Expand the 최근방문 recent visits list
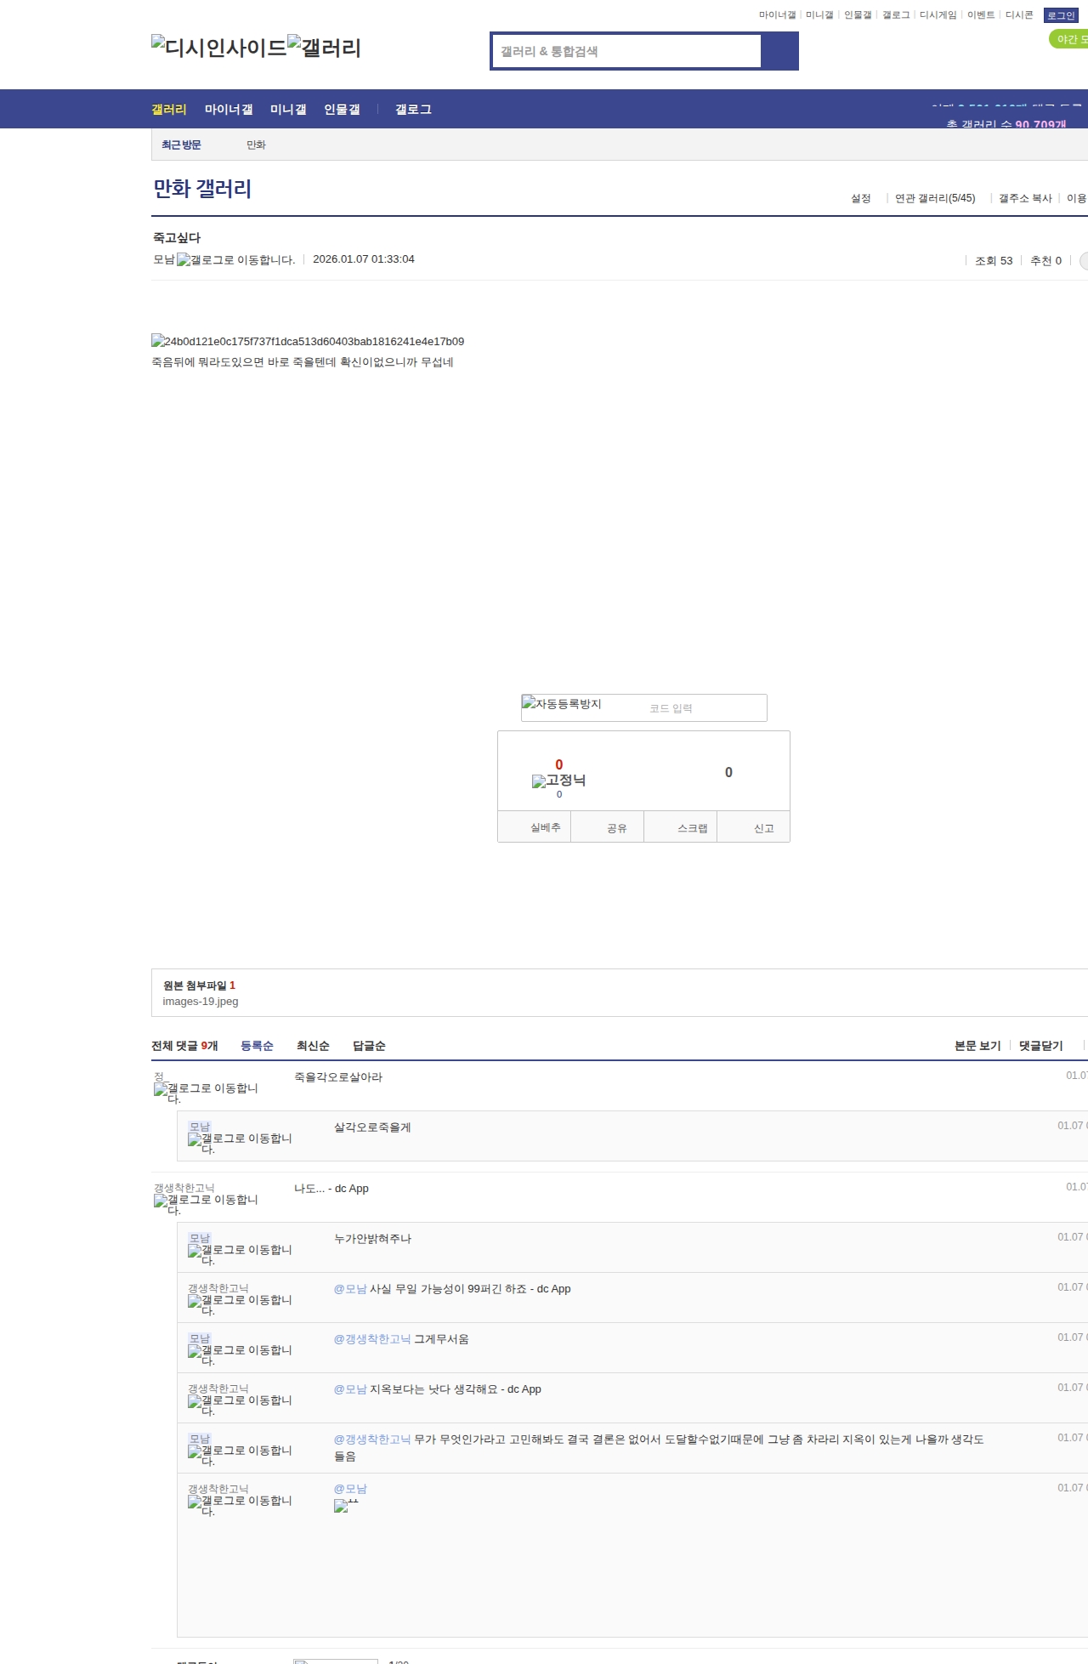The image size is (1088, 1664). 181,145
